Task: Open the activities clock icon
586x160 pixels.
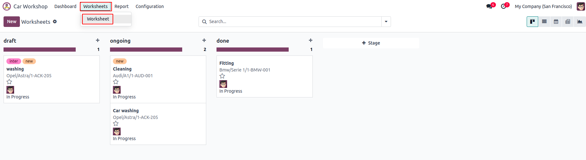Action: pyautogui.click(x=504, y=6)
